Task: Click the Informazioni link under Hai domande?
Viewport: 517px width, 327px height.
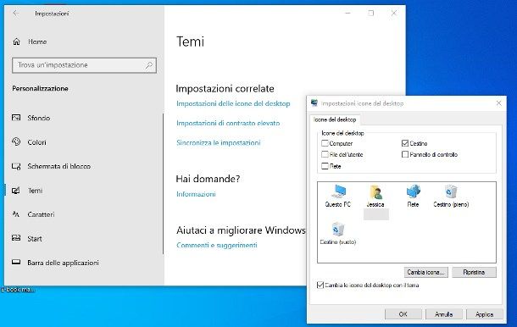Action: click(x=196, y=194)
